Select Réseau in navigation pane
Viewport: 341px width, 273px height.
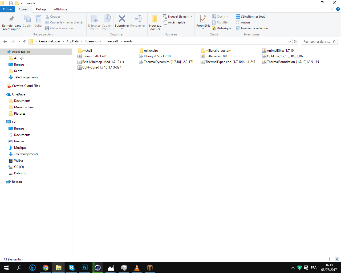point(17,182)
